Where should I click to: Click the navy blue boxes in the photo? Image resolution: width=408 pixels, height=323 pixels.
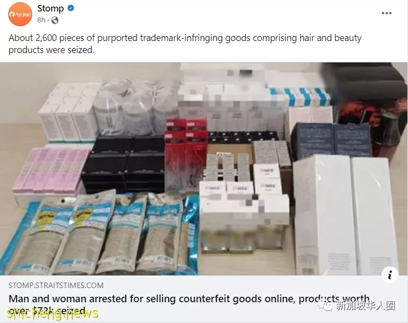click(x=331, y=140)
